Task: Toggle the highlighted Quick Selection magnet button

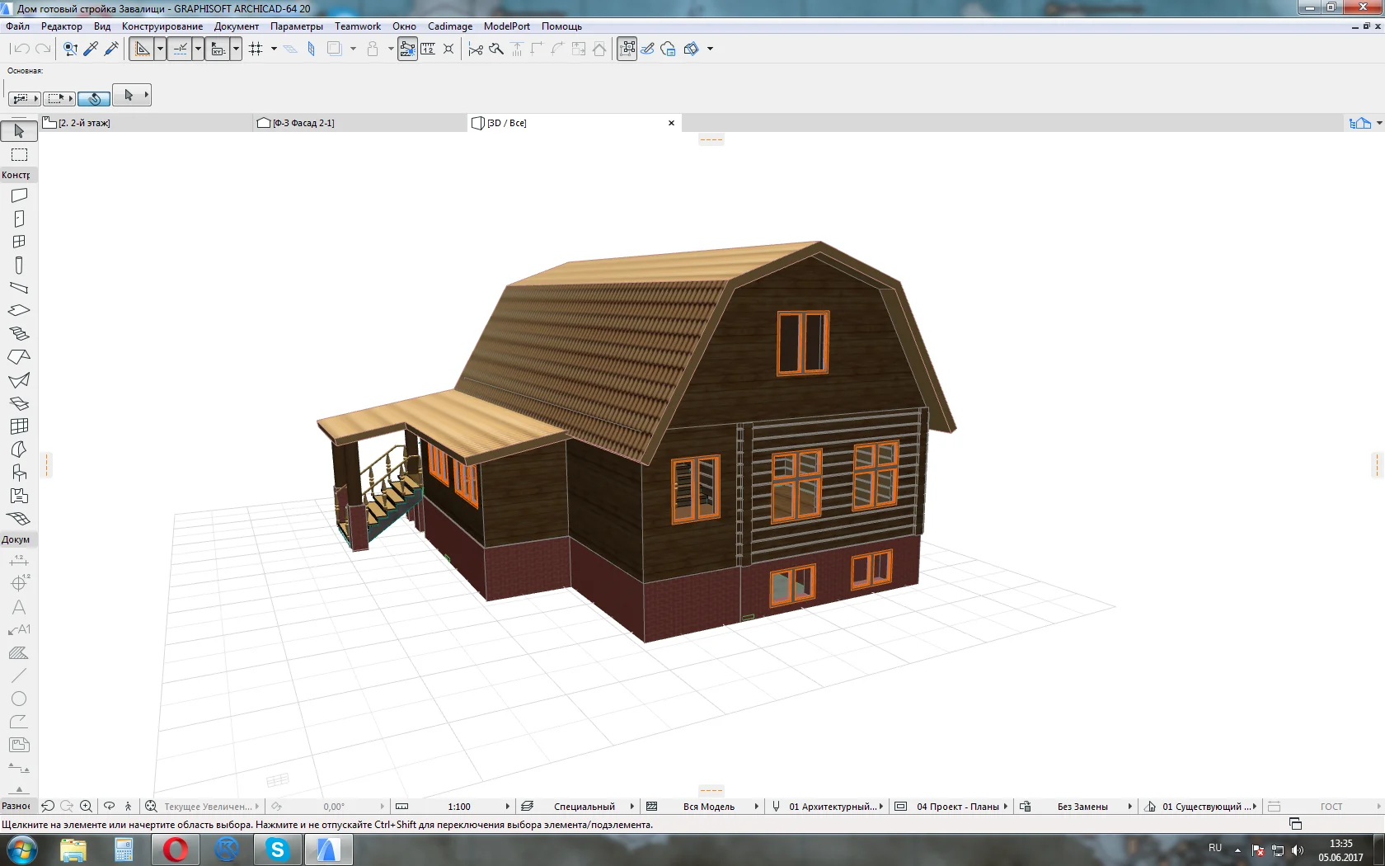Action: (94, 98)
